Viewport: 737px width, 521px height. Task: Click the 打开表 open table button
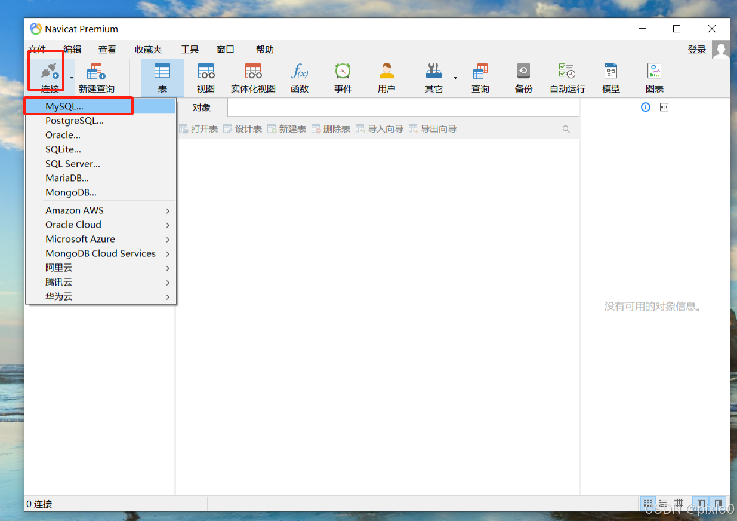click(x=199, y=129)
